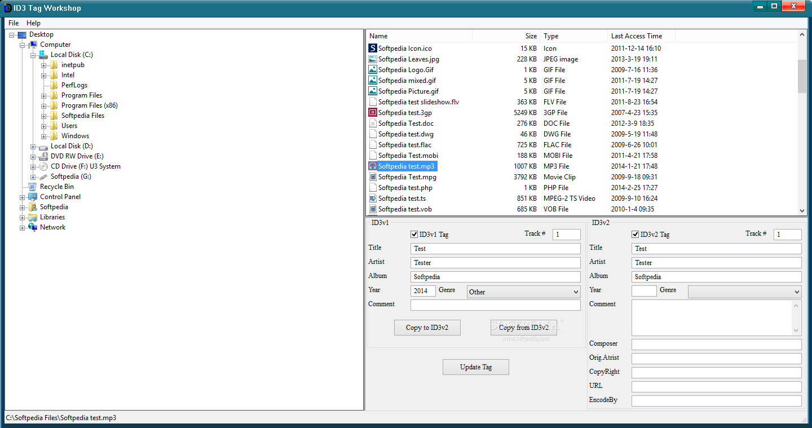This screenshot has width=812, height=428.
Task: Expand the Windows folder node
Action: pyautogui.click(x=44, y=136)
